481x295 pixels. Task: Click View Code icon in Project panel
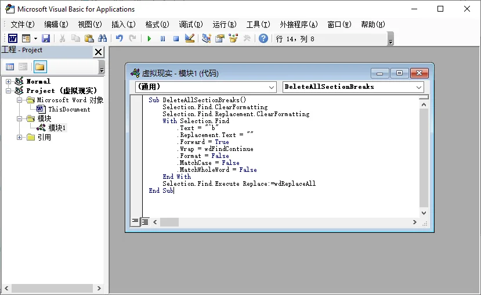tap(10, 67)
